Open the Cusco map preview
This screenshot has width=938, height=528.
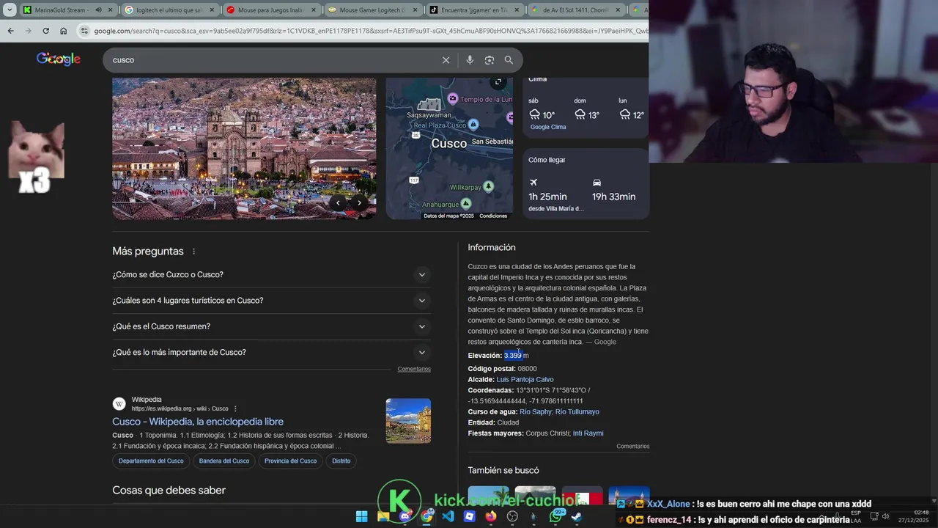(x=449, y=148)
